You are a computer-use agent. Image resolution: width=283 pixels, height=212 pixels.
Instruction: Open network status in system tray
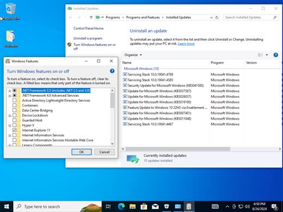(241, 207)
